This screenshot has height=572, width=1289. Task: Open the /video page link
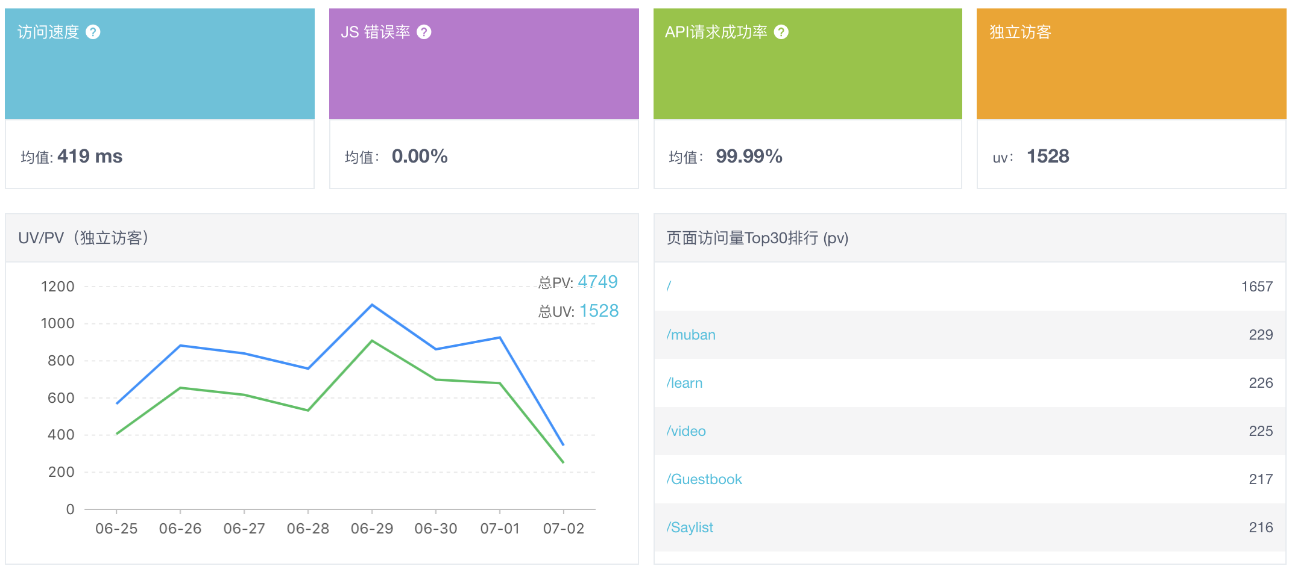[686, 431]
